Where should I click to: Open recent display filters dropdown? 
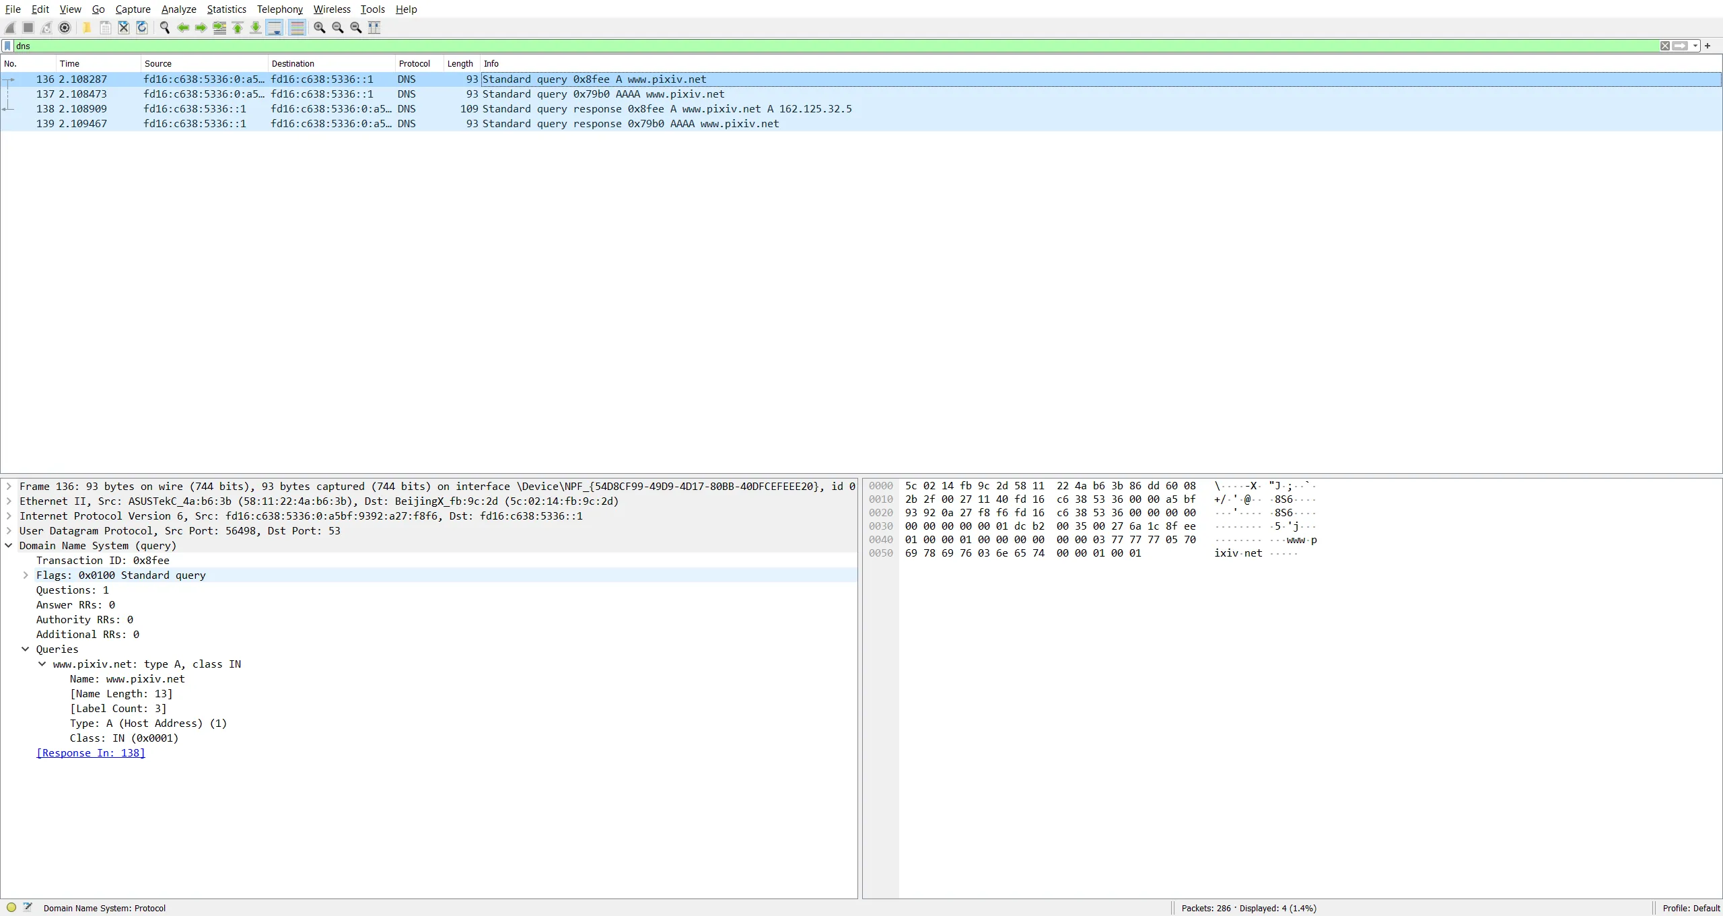click(1695, 46)
